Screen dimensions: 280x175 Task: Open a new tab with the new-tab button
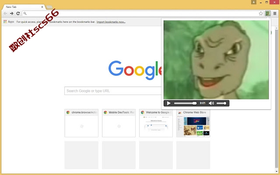(x=49, y=7)
